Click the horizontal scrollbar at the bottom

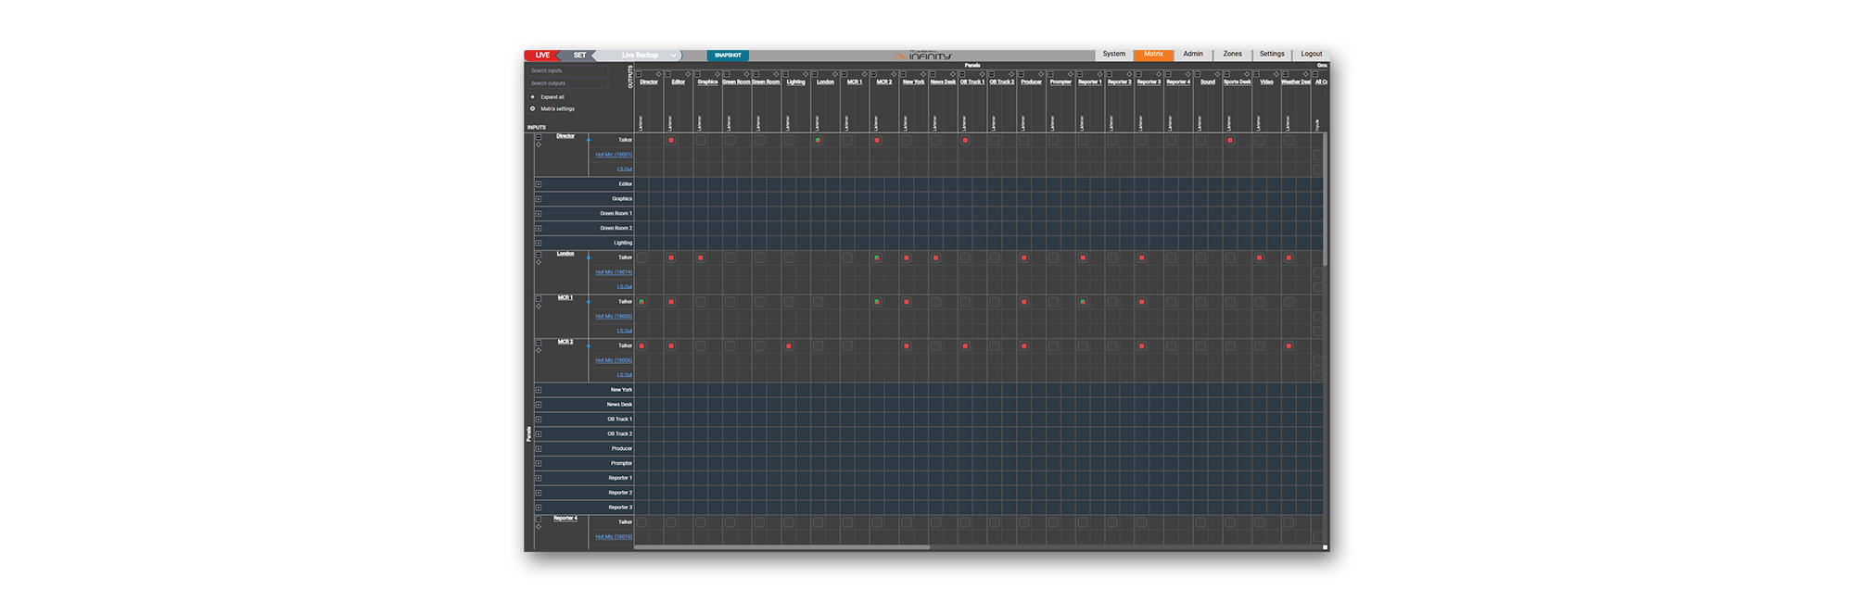[781, 547]
